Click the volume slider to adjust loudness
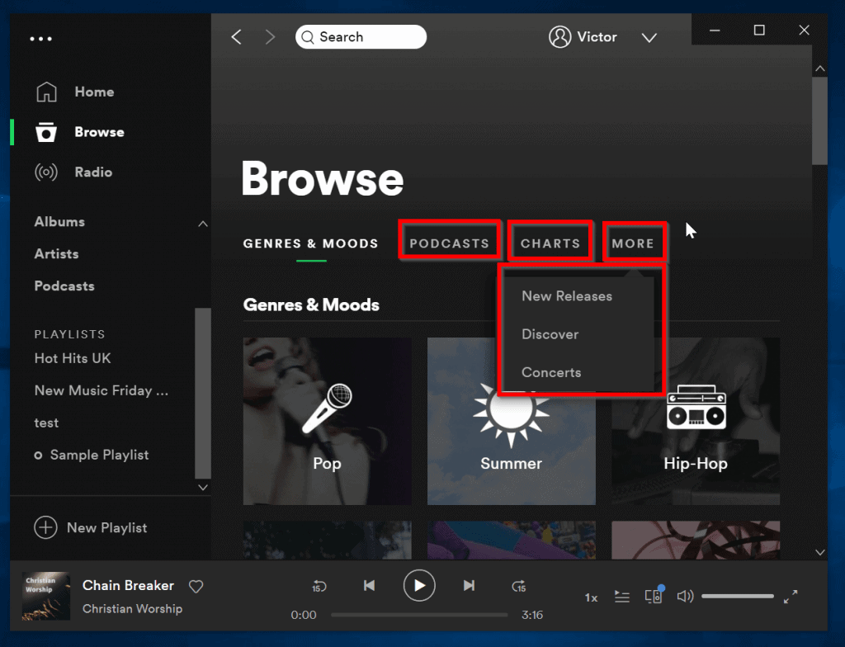Image resolution: width=845 pixels, height=647 pixels. [x=737, y=596]
